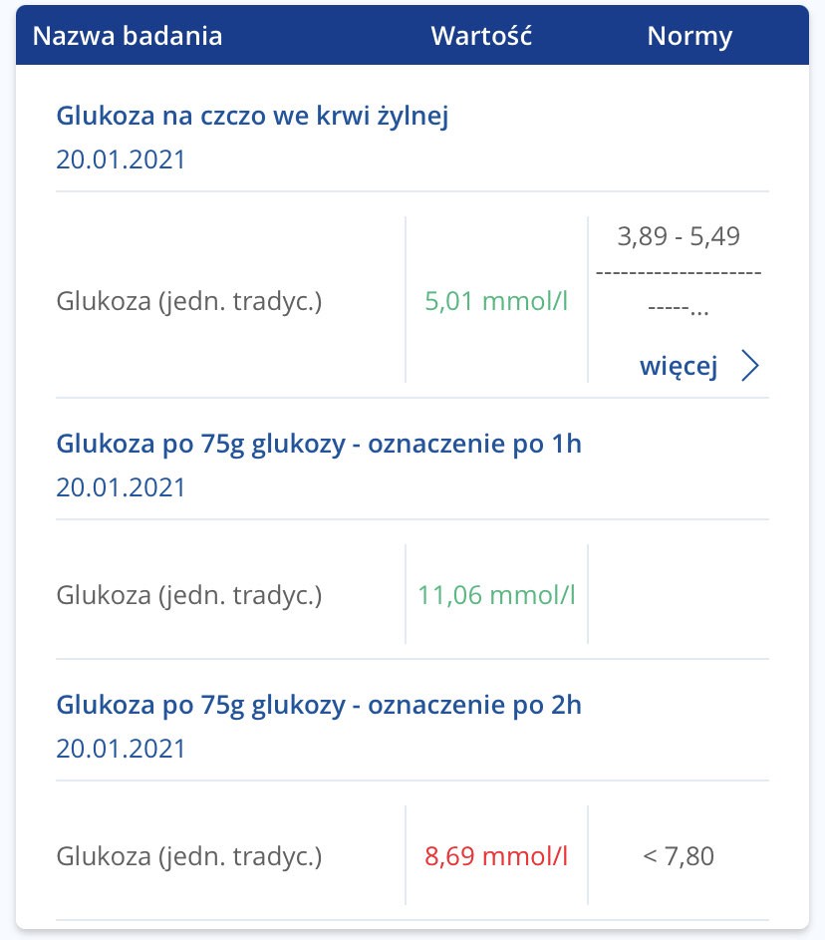Select the Wartość column header
This screenshot has height=940, width=825.
pyautogui.click(x=481, y=36)
